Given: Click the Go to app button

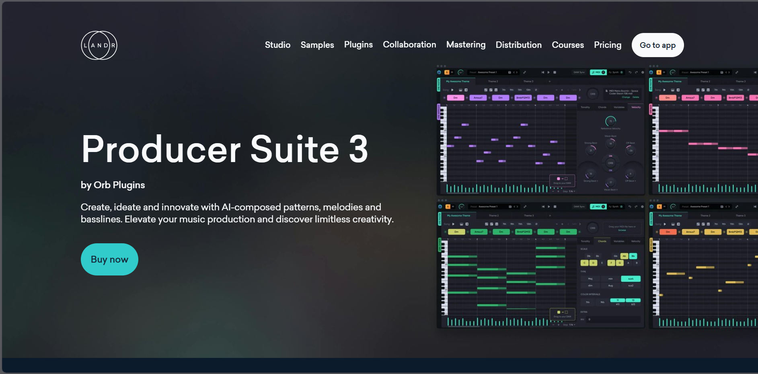Looking at the screenshot, I should (657, 45).
